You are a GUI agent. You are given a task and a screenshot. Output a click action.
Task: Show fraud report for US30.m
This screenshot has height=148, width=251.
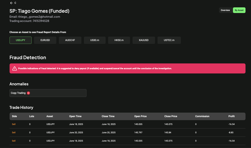click(x=94, y=40)
